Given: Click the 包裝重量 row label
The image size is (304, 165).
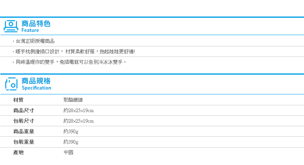Looking at the screenshot, I should click(24, 142).
